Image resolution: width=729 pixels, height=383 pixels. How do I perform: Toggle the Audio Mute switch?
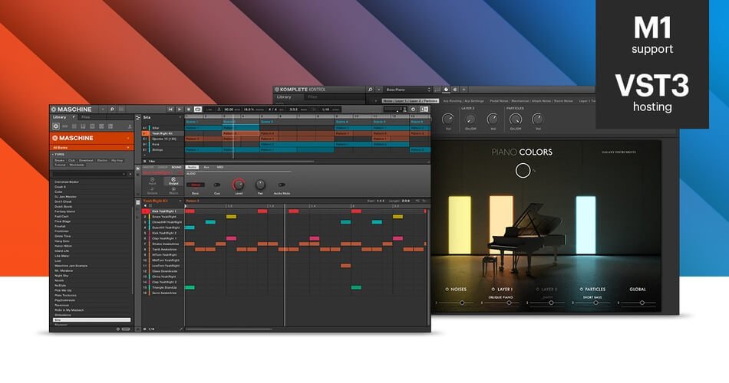coord(282,185)
